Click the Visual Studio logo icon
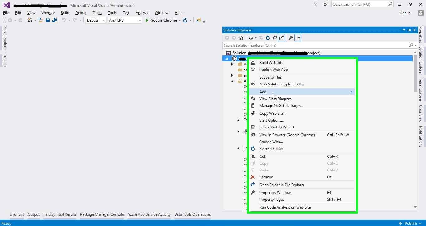This screenshot has width=426, height=226. click(7, 5)
